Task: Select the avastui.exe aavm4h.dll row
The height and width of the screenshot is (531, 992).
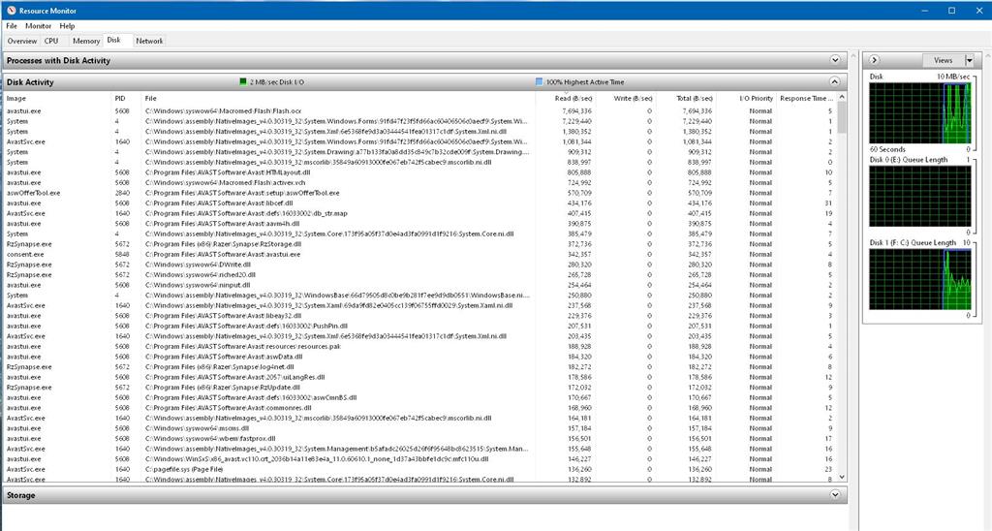Action: click(x=419, y=224)
